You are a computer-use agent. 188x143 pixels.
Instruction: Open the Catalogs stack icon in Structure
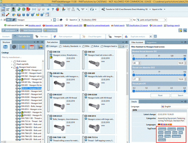[5, 47]
